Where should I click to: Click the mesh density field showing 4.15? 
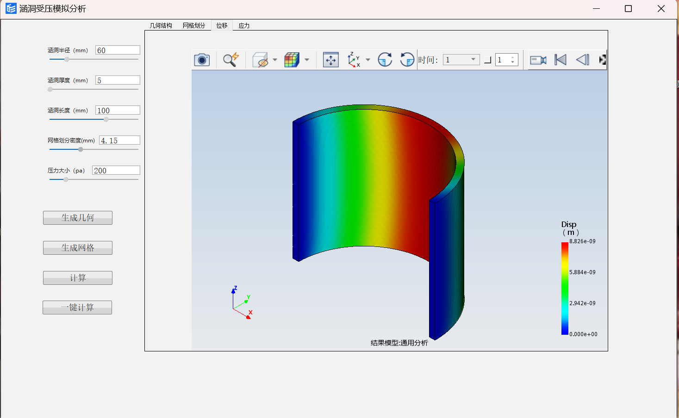point(119,140)
